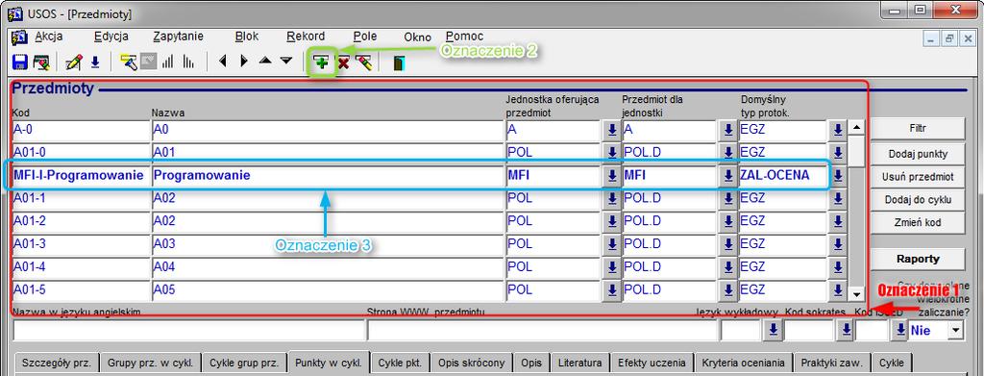Screen dimensions: 984x376
Task: Click the red X delete record icon
Action: [x=343, y=63]
